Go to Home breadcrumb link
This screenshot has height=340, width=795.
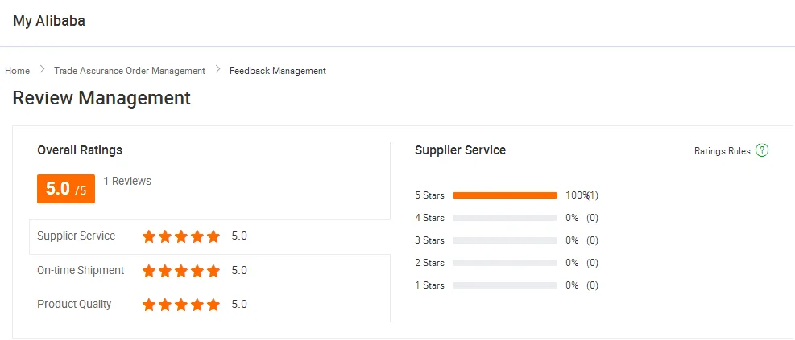tap(17, 71)
